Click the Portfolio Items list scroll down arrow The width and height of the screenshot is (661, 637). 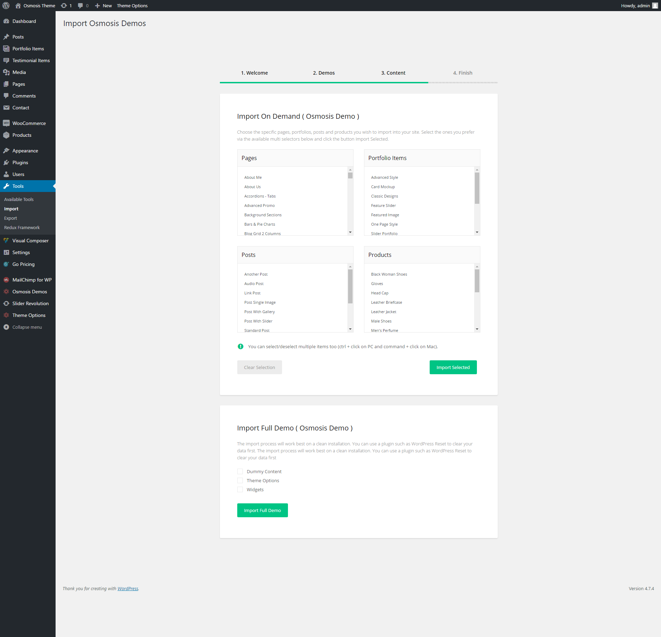(x=477, y=232)
